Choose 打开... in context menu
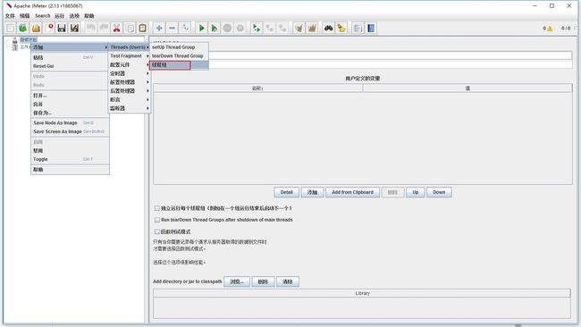This screenshot has width=581, height=327. point(70,96)
